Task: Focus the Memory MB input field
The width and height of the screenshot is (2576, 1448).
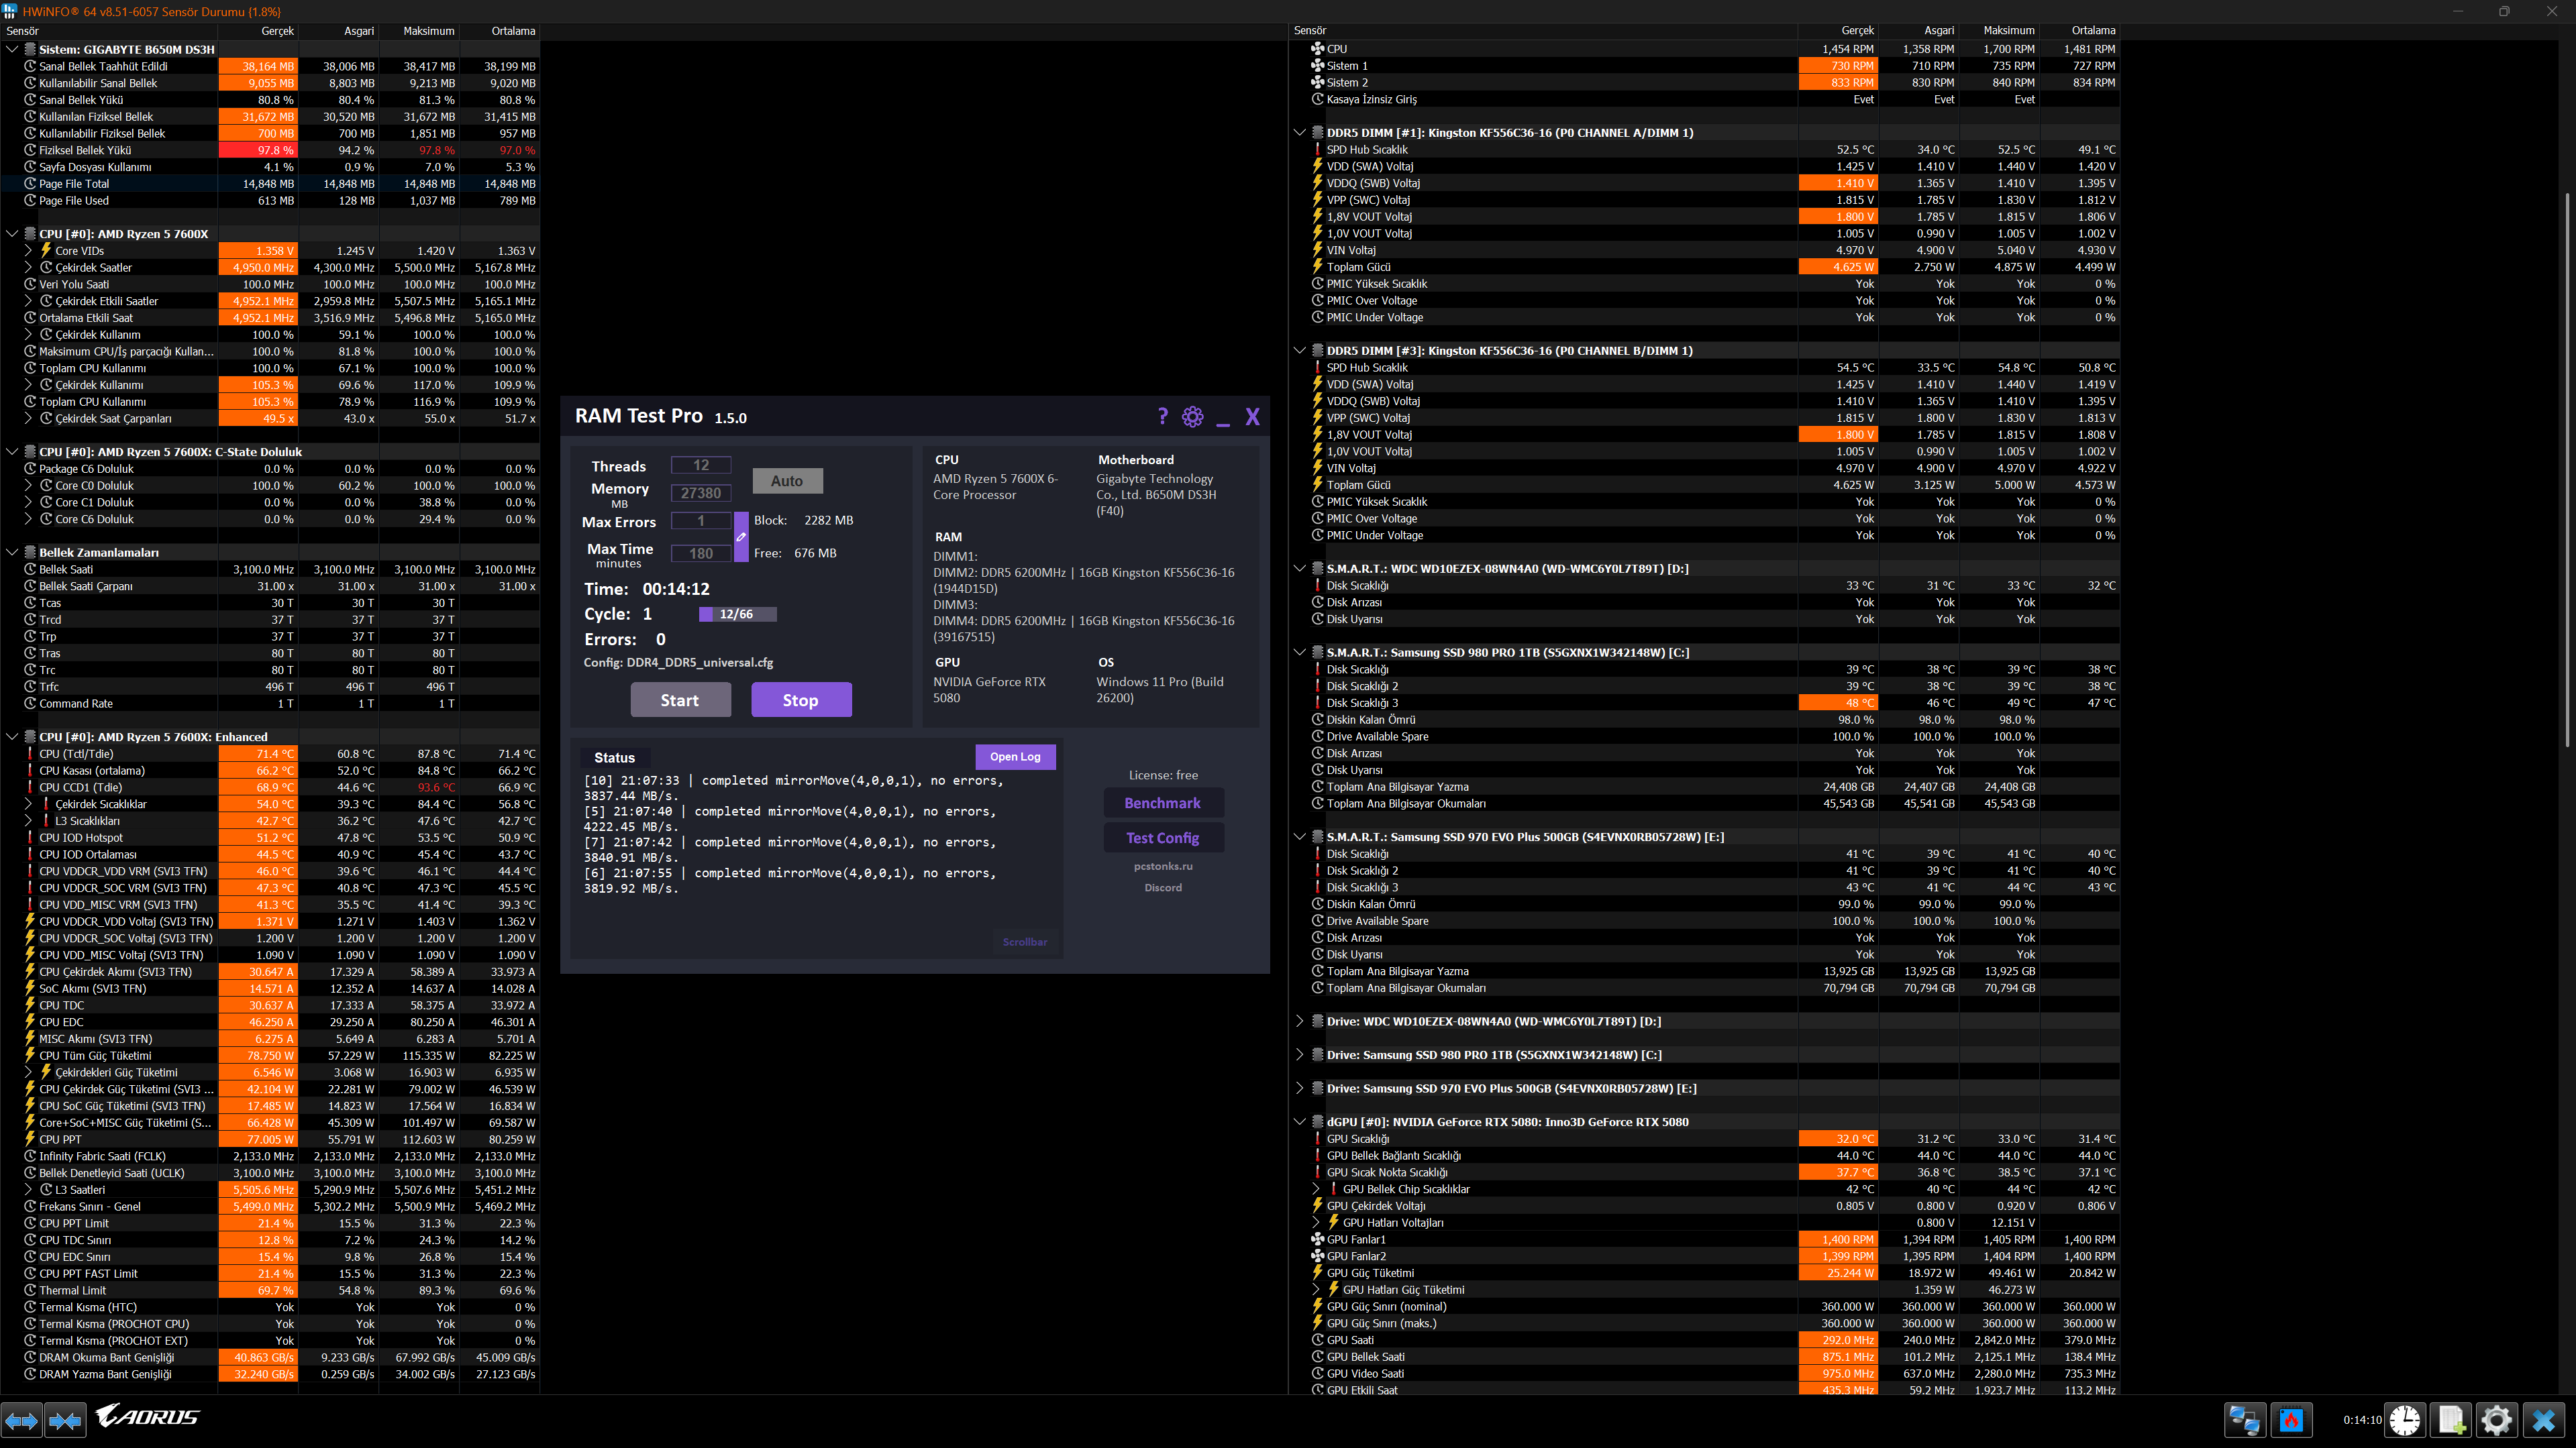Action: (701, 494)
